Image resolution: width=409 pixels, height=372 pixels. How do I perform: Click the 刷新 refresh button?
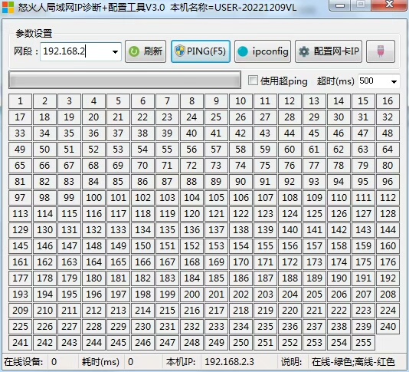point(146,51)
